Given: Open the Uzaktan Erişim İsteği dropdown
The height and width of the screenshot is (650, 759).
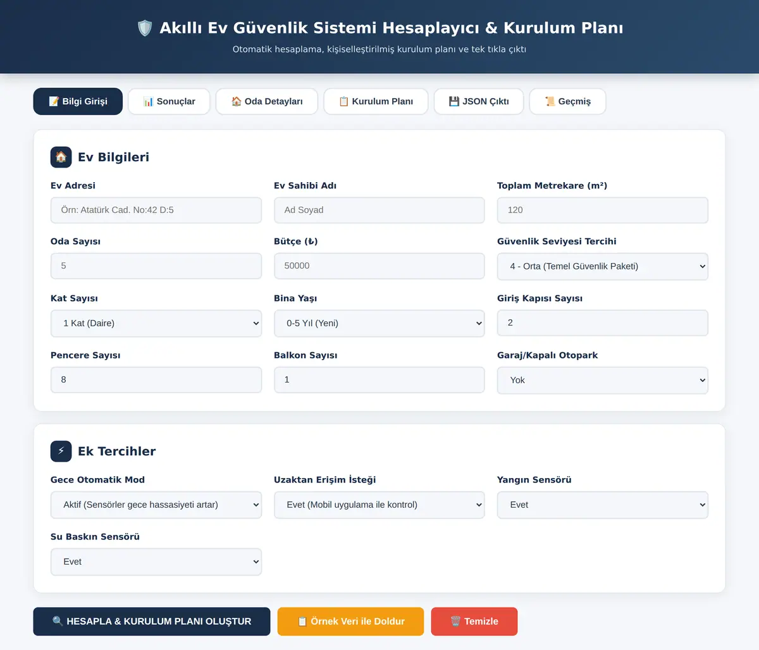Looking at the screenshot, I should coord(379,505).
